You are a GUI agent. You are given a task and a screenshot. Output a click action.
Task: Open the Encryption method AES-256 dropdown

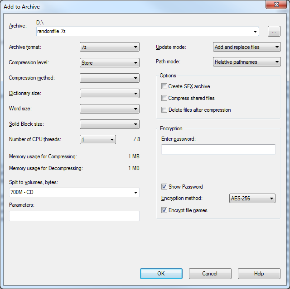coord(252,199)
